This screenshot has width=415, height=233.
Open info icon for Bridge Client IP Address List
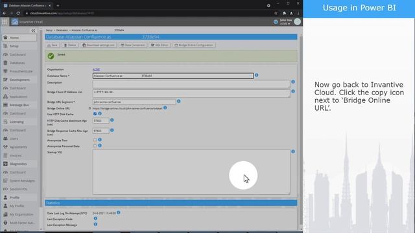click(x=293, y=91)
